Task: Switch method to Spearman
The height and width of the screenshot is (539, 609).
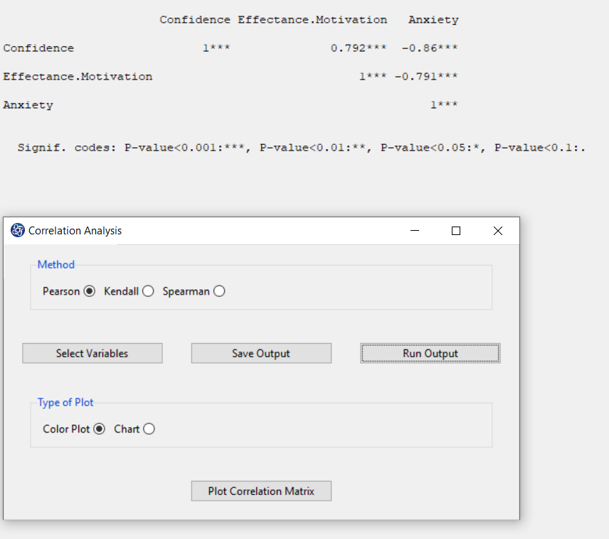Action: pyautogui.click(x=219, y=291)
